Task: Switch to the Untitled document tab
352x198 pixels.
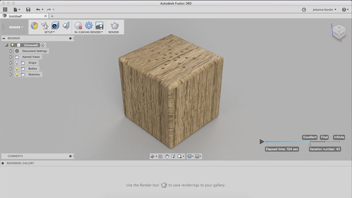Action: 16,16
